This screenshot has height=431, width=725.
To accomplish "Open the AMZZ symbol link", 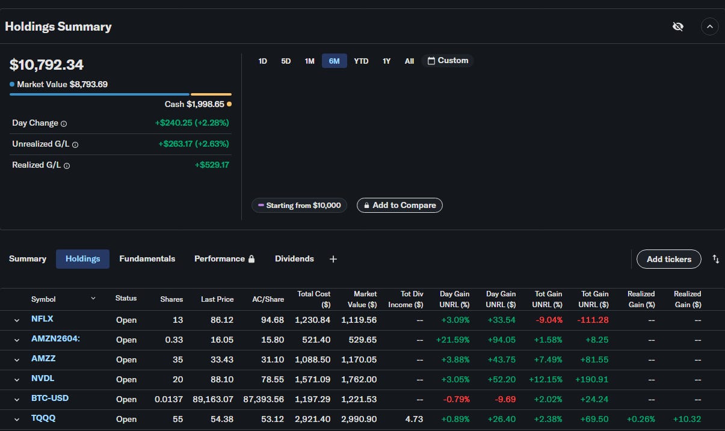I will tap(43, 359).
